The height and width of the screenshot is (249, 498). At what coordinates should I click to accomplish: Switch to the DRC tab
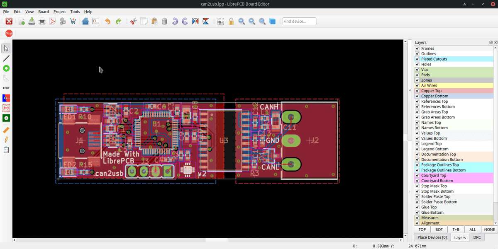tap(477, 237)
